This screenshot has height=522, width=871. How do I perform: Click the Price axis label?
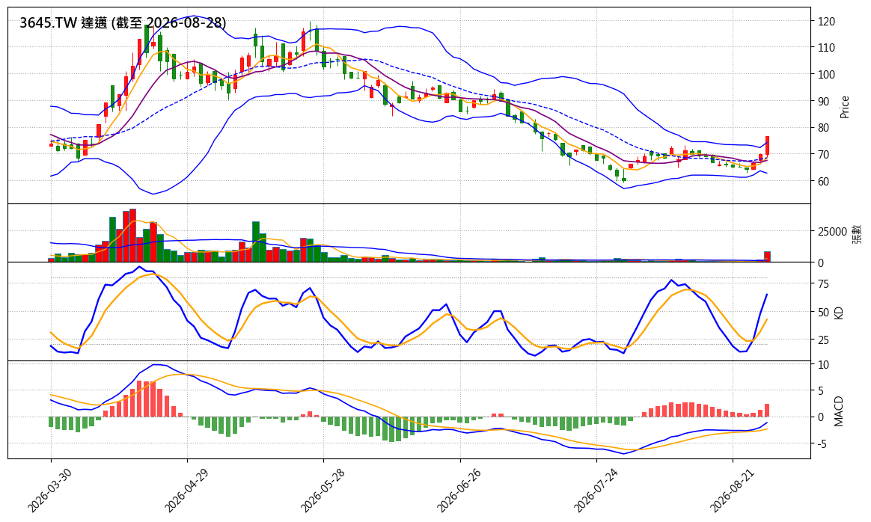(x=844, y=107)
